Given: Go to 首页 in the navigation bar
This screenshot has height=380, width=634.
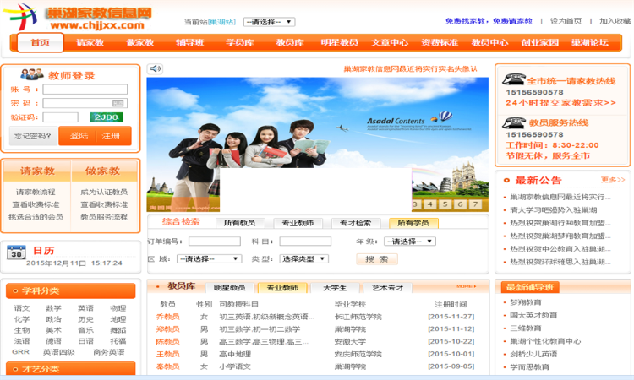Looking at the screenshot, I should (40, 43).
